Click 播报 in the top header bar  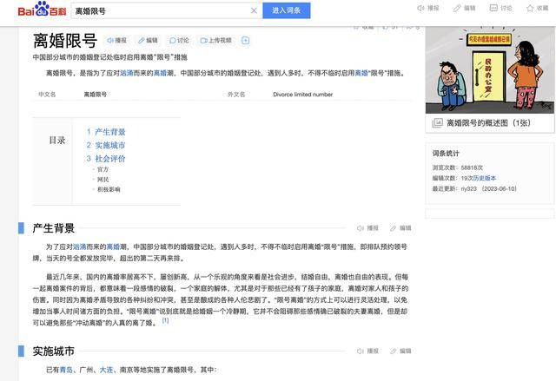[x=428, y=8]
